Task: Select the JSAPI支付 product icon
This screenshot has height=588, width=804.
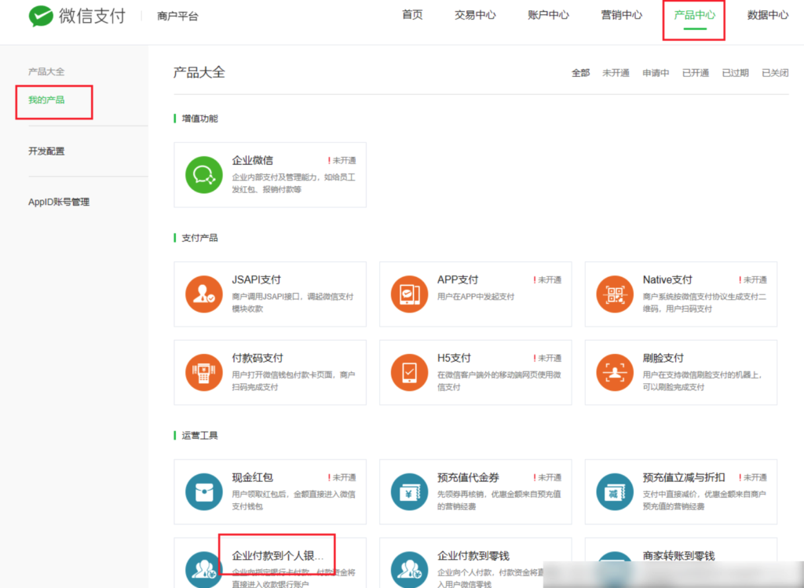Action: tap(204, 294)
